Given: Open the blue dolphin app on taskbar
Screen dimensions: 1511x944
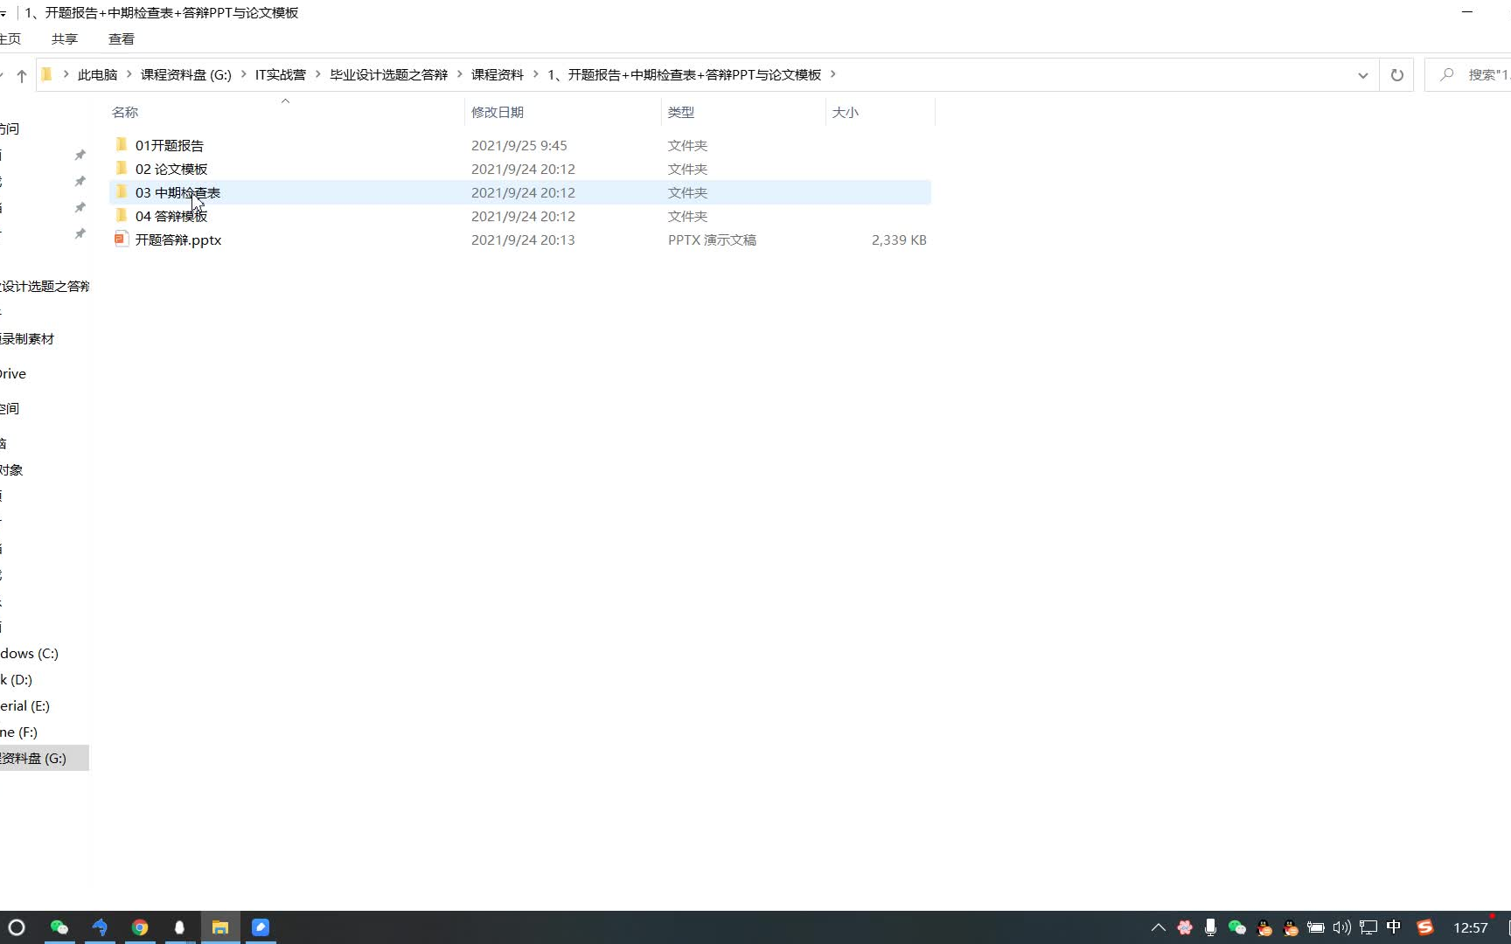Looking at the screenshot, I should pos(100,927).
